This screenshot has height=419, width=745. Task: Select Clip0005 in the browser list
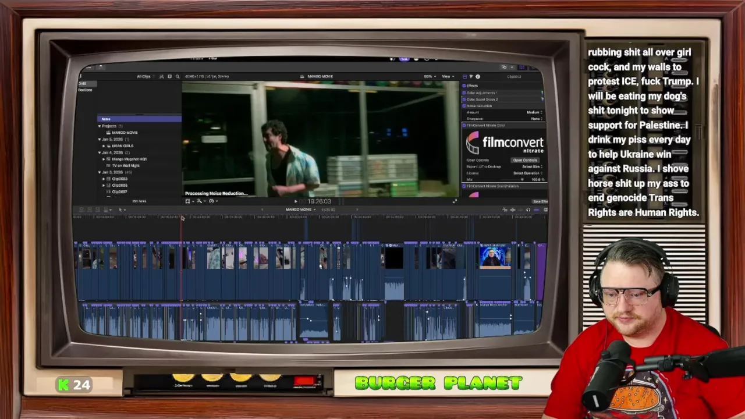coord(119,185)
